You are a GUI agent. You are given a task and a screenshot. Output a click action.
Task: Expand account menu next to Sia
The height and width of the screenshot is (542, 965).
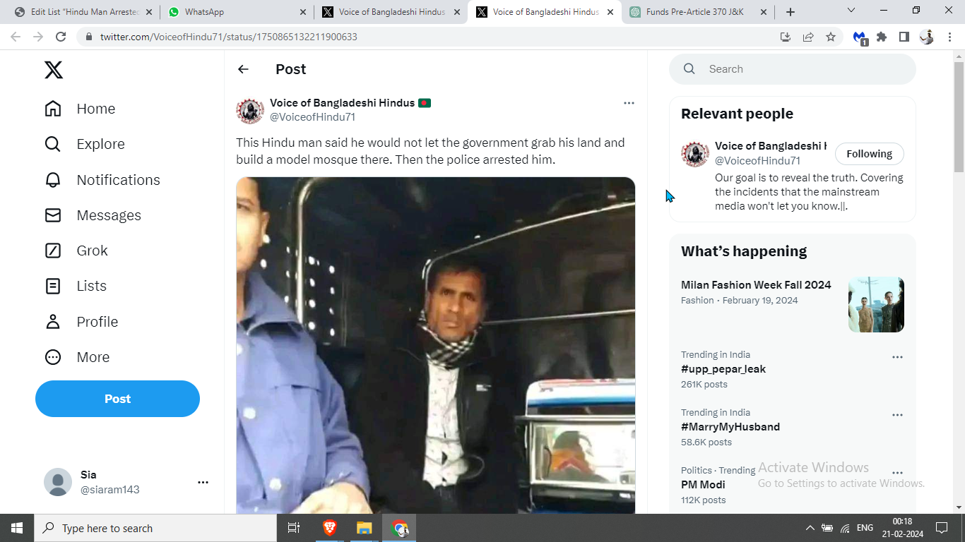point(203,482)
